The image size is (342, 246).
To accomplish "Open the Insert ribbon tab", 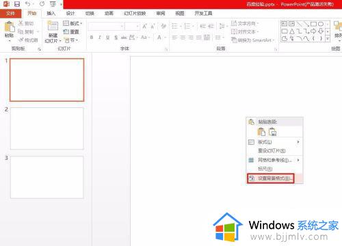I will (51, 14).
